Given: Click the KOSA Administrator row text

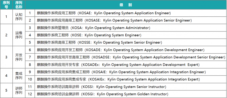Looking at the screenshot, I should (x=94, y=28).
